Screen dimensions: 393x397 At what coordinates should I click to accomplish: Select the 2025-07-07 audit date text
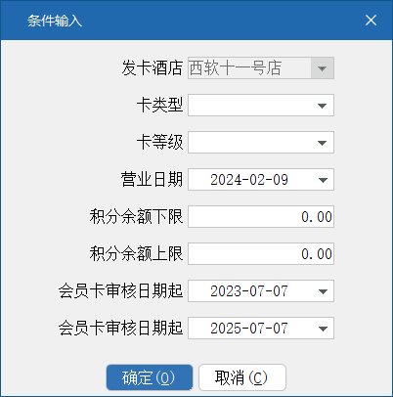(249, 329)
